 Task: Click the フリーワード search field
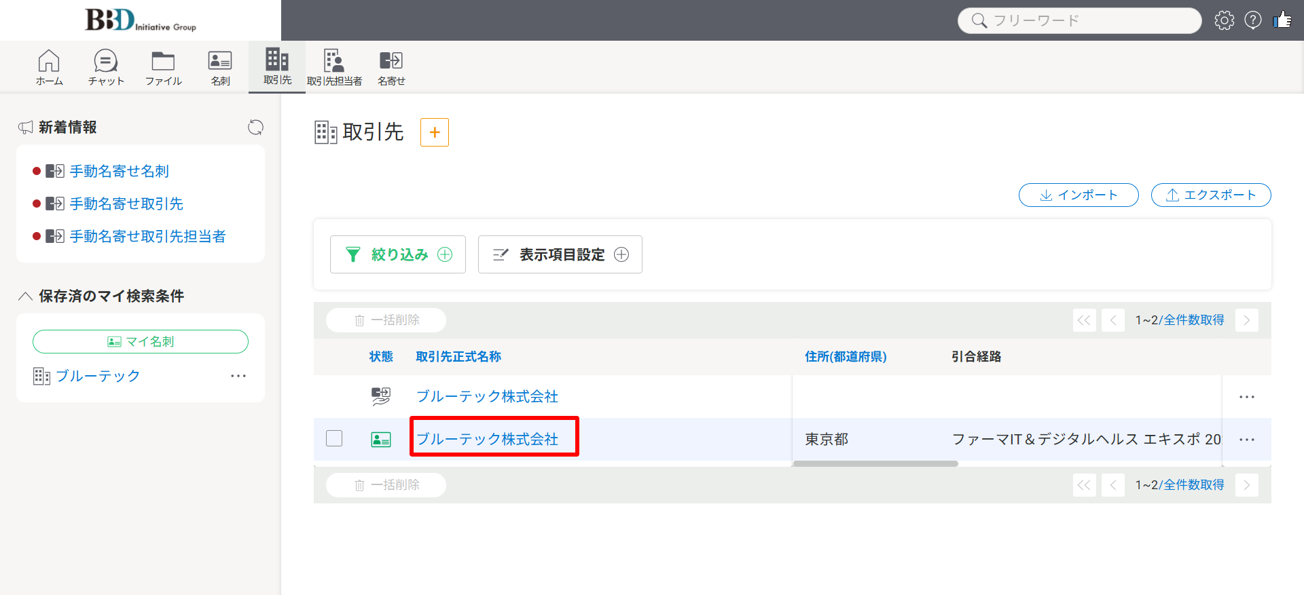tap(1080, 20)
